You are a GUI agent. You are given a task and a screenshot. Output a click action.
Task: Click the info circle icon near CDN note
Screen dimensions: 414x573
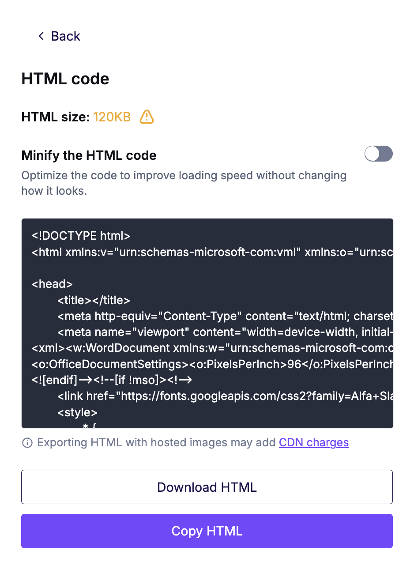27,443
